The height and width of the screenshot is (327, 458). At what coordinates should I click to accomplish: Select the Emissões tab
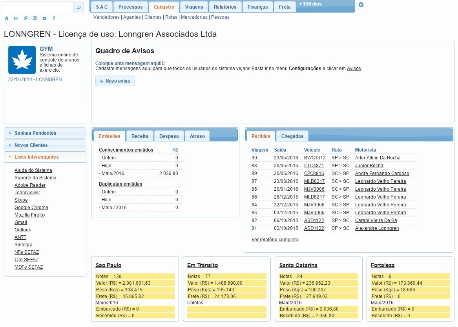[109, 136]
